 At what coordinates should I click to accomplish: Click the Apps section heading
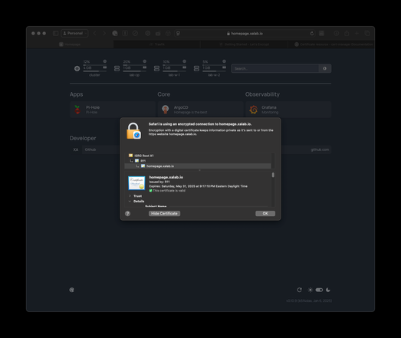(x=76, y=94)
